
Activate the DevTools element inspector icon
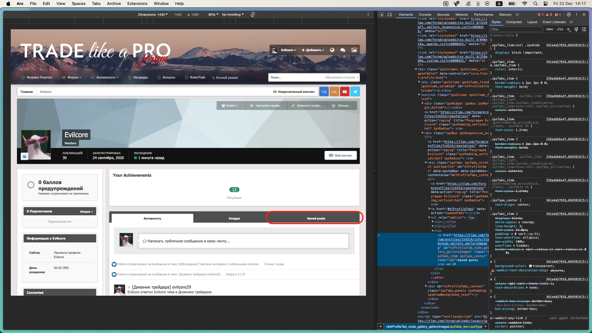[381, 15]
